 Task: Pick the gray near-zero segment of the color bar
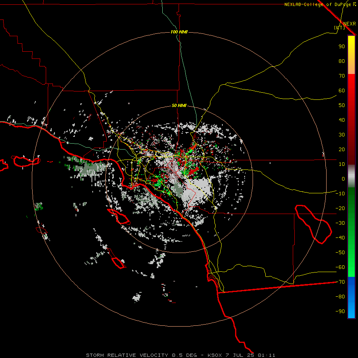pos(351,176)
